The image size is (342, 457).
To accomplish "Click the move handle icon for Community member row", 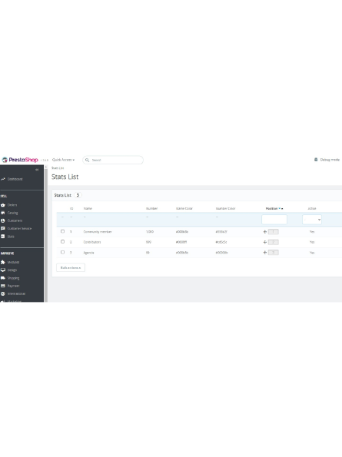I will pyautogui.click(x=265, y=232).
